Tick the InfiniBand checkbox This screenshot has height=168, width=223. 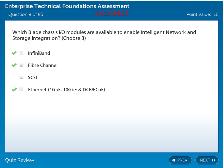tap(21, 53)
